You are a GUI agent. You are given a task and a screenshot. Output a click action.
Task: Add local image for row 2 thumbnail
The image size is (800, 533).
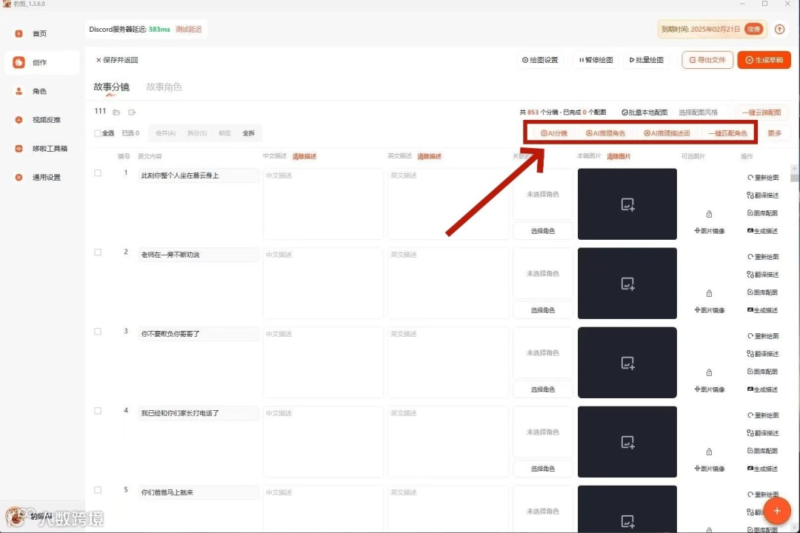[x=627, y=284]
